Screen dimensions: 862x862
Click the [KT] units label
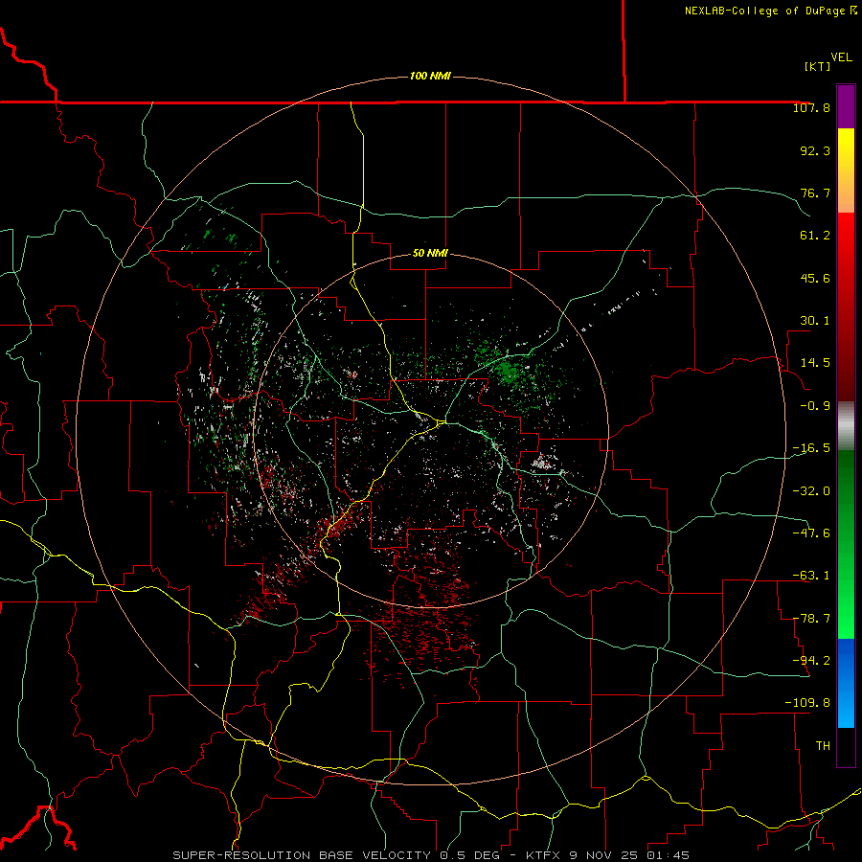point(818,66)
